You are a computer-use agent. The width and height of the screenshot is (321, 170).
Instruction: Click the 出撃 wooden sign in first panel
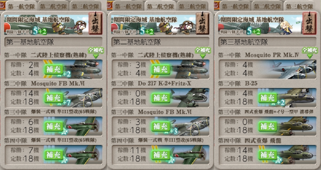click(95, 23)
